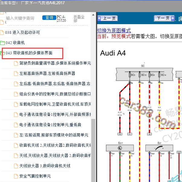
Task: Click the right arrow icon on 下一页
Action: pos(173,18)
